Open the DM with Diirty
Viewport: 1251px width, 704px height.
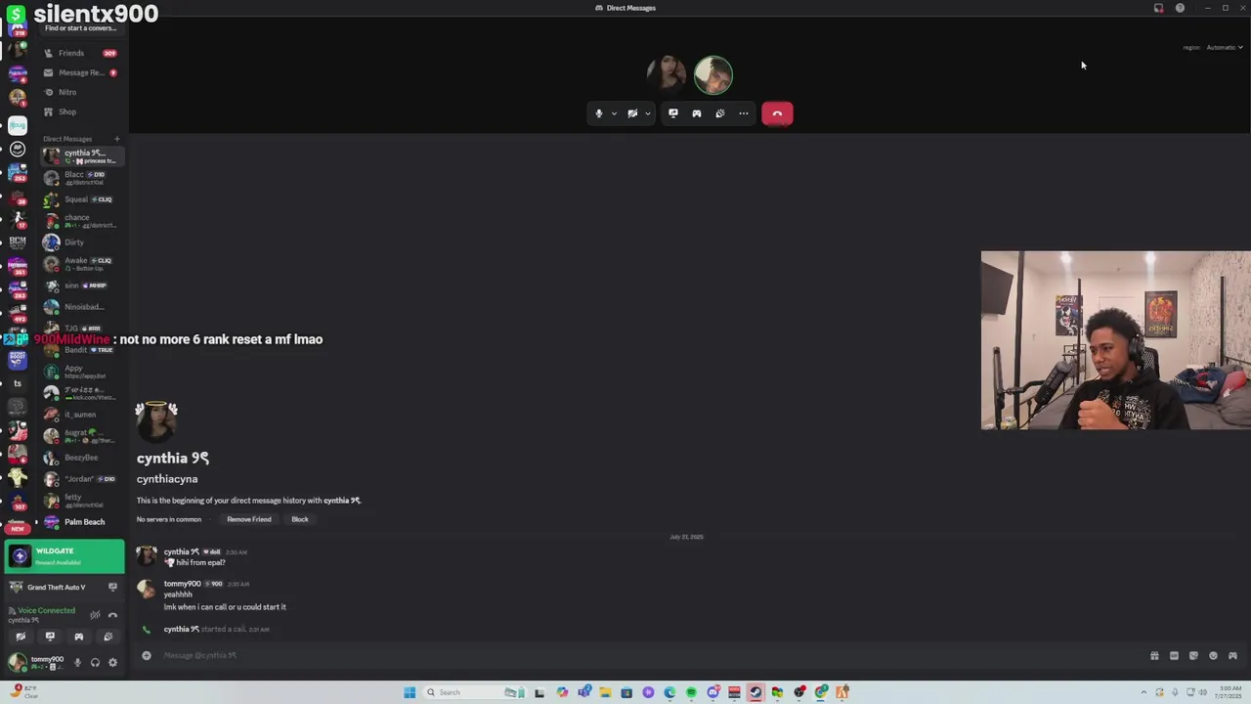click(82, 242)
